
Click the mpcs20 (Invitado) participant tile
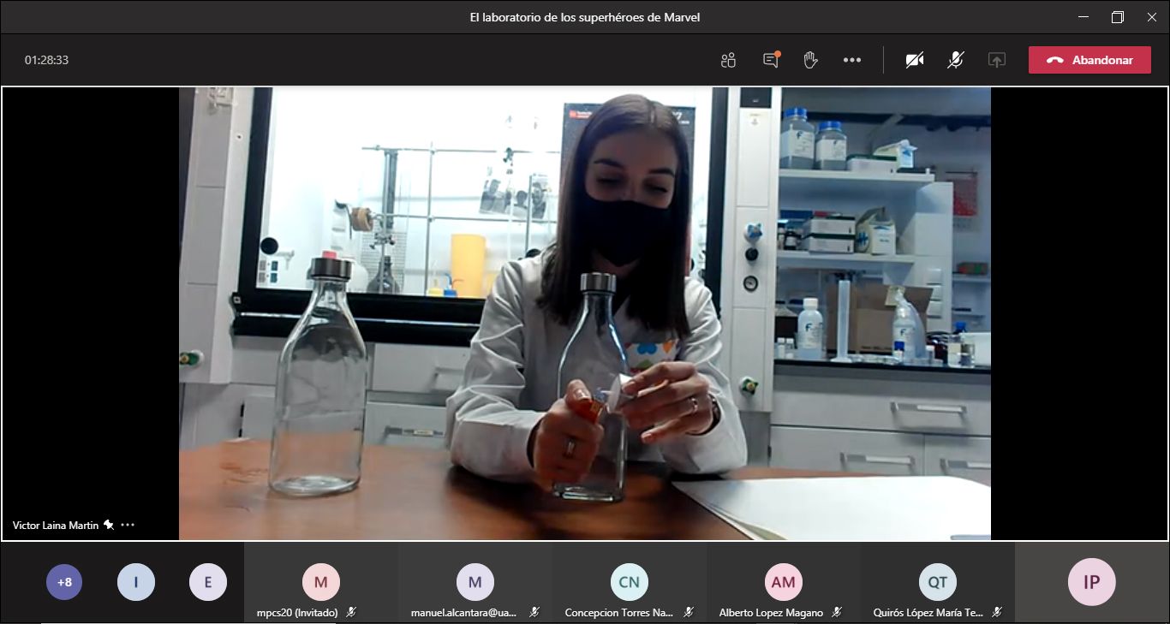(321, 584)
